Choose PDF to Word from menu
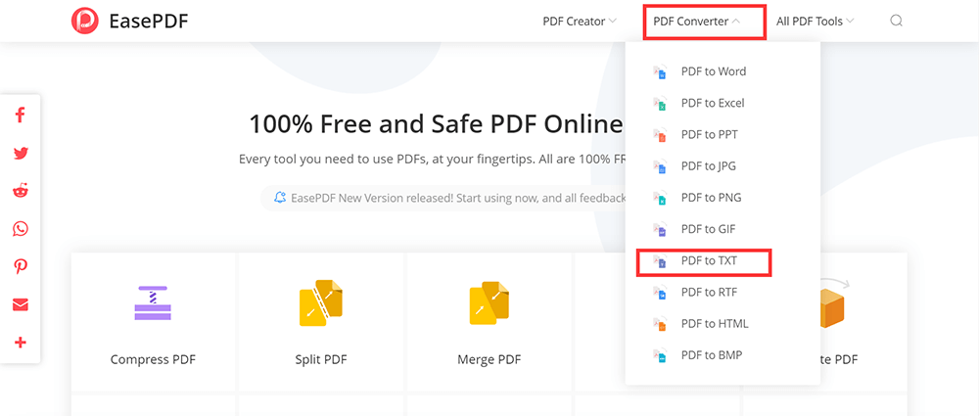The height and width of the screenshot is (416, 979). 713,71
